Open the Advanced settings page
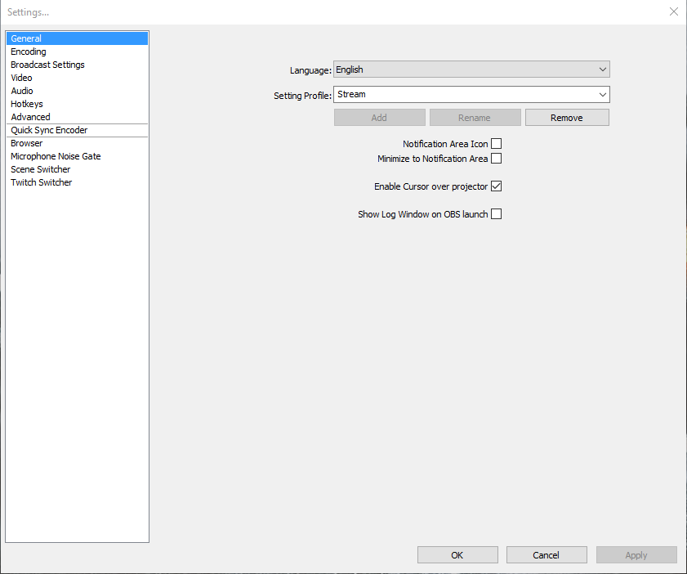The height and width of the screenshot is (574, 687). (77, 117)
